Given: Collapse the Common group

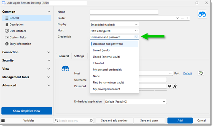Looking at the screenshot, I should click(49, 12).
